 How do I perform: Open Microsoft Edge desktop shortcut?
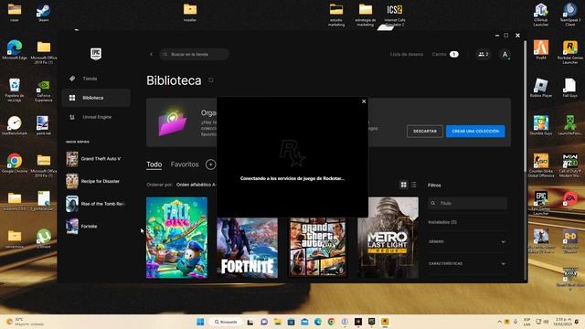point(15,50)
